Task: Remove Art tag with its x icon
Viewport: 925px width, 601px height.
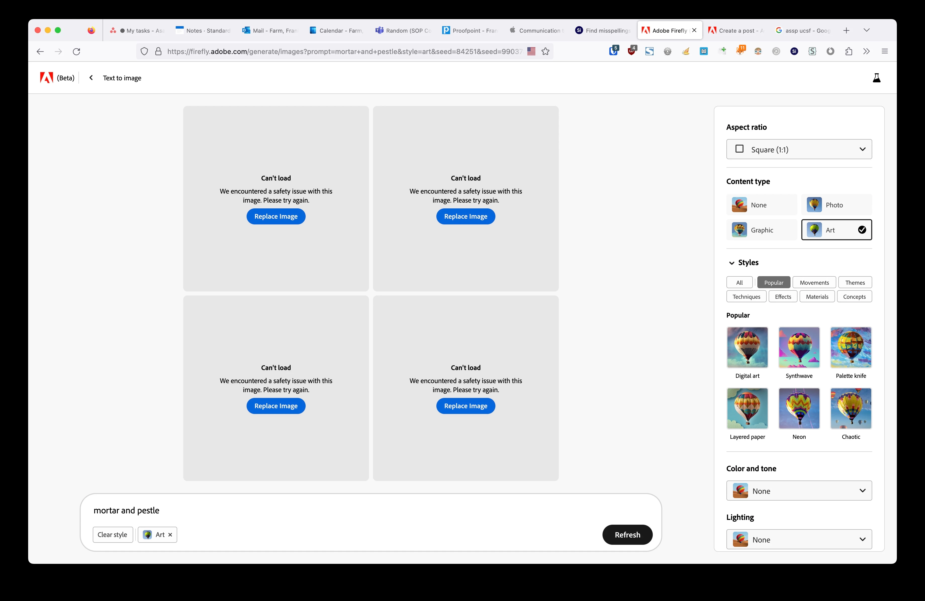Action: coord(170,535)
